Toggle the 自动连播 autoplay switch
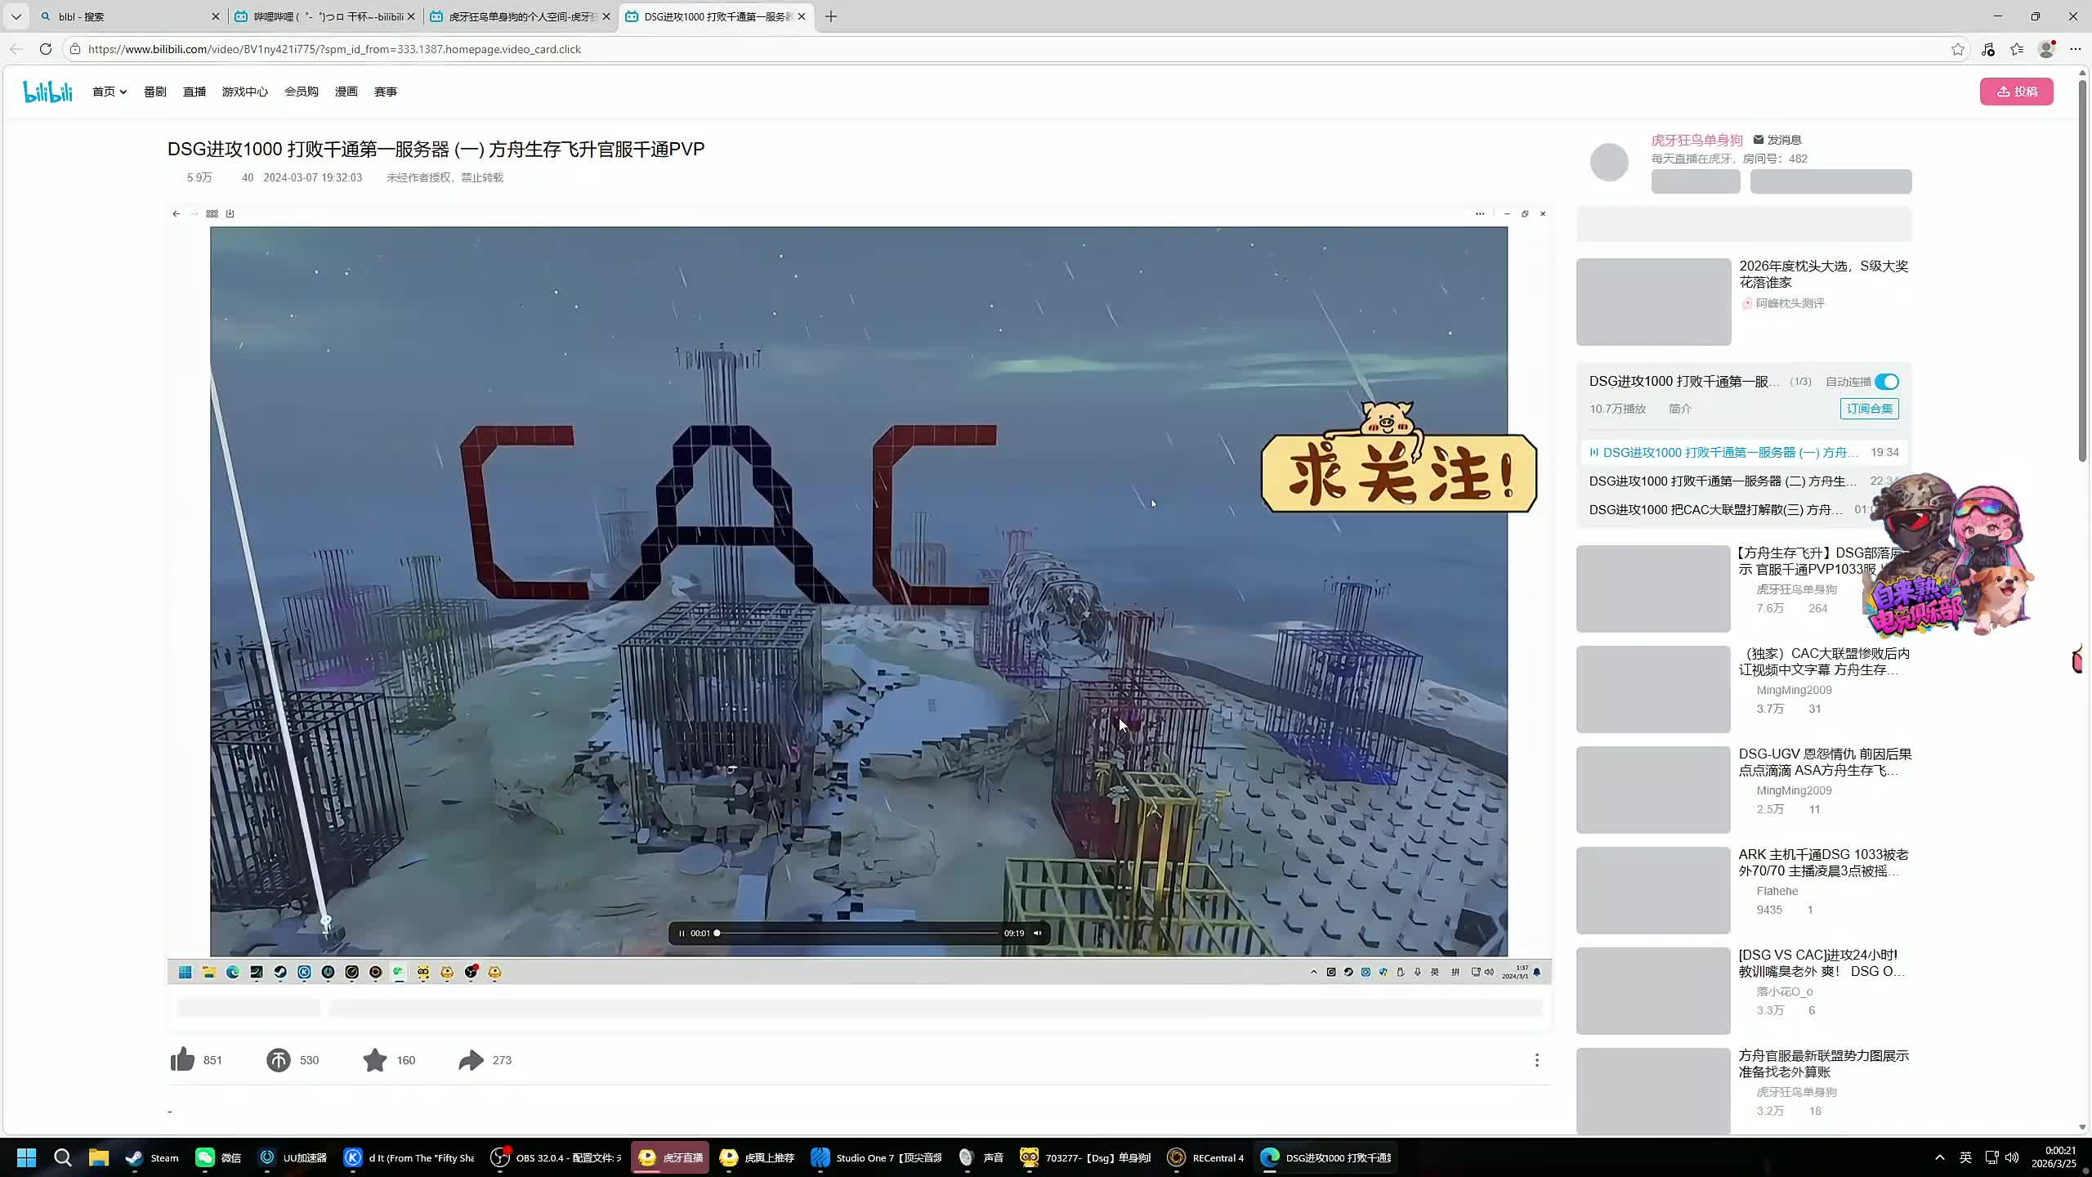 coord(1887,382)
